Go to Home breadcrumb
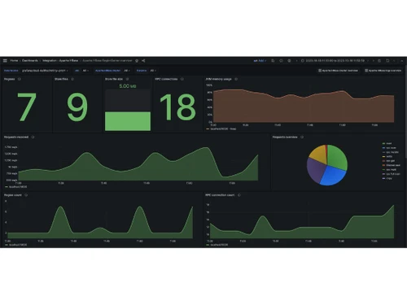Screen dimensions: 407x305 (14, 61)
